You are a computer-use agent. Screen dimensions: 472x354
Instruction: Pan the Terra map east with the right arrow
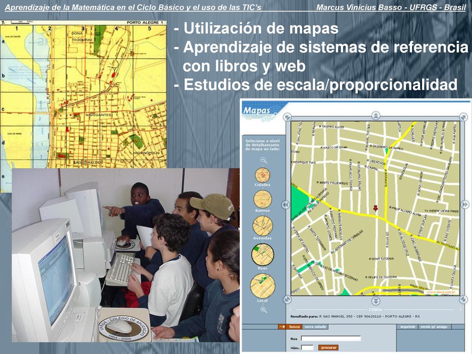[x=465, y=205]
